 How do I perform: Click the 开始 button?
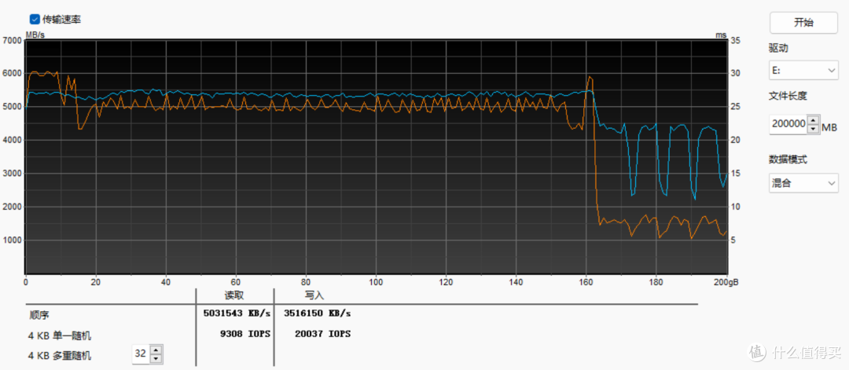coord(803,23)
